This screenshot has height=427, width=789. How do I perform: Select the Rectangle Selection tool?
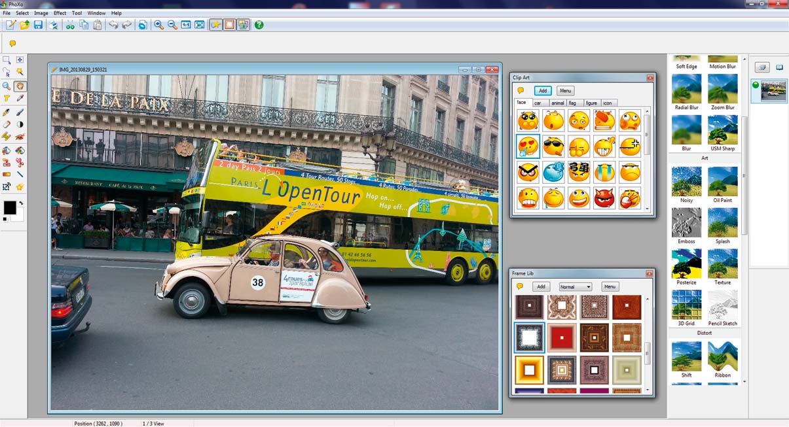7,60
